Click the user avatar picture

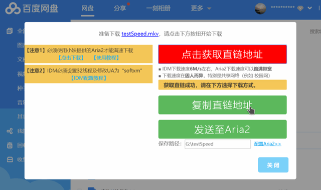coord(260,8)
